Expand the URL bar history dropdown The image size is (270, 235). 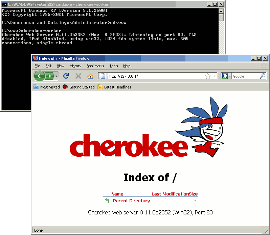coord(215,76)
